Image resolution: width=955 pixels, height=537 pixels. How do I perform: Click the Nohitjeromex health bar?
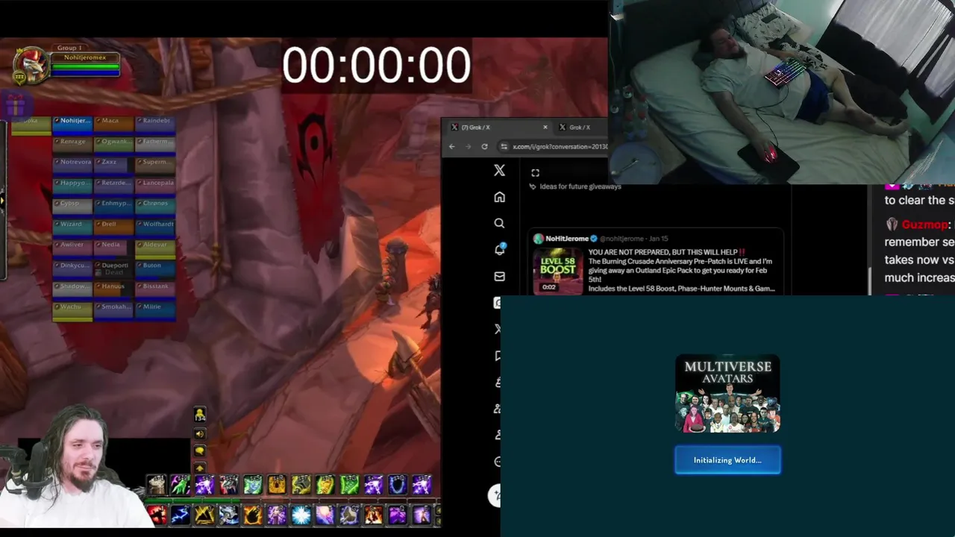[85, 66]
